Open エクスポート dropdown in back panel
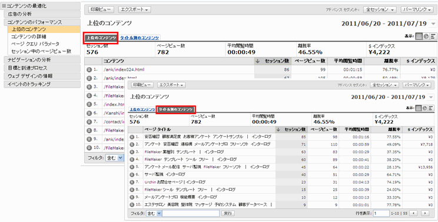Screen dimensions: 438x222 pyautogui.click(x=135, y=9)
